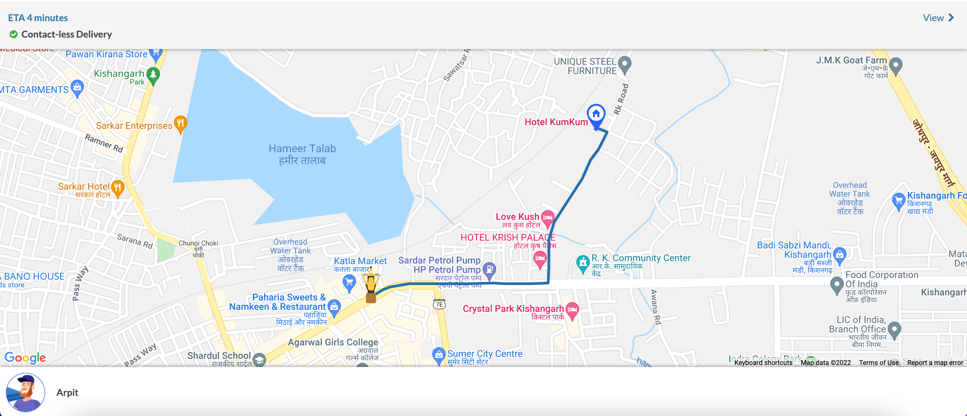This screenshot has height=416, width=967.
Task: Select the Sarkar Enterprises restaurant pin
Action: click(181, 124)
